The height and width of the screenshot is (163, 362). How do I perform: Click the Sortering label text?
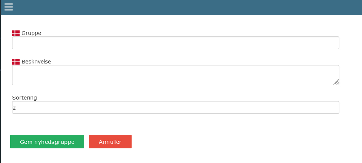(x=25, y=98)
